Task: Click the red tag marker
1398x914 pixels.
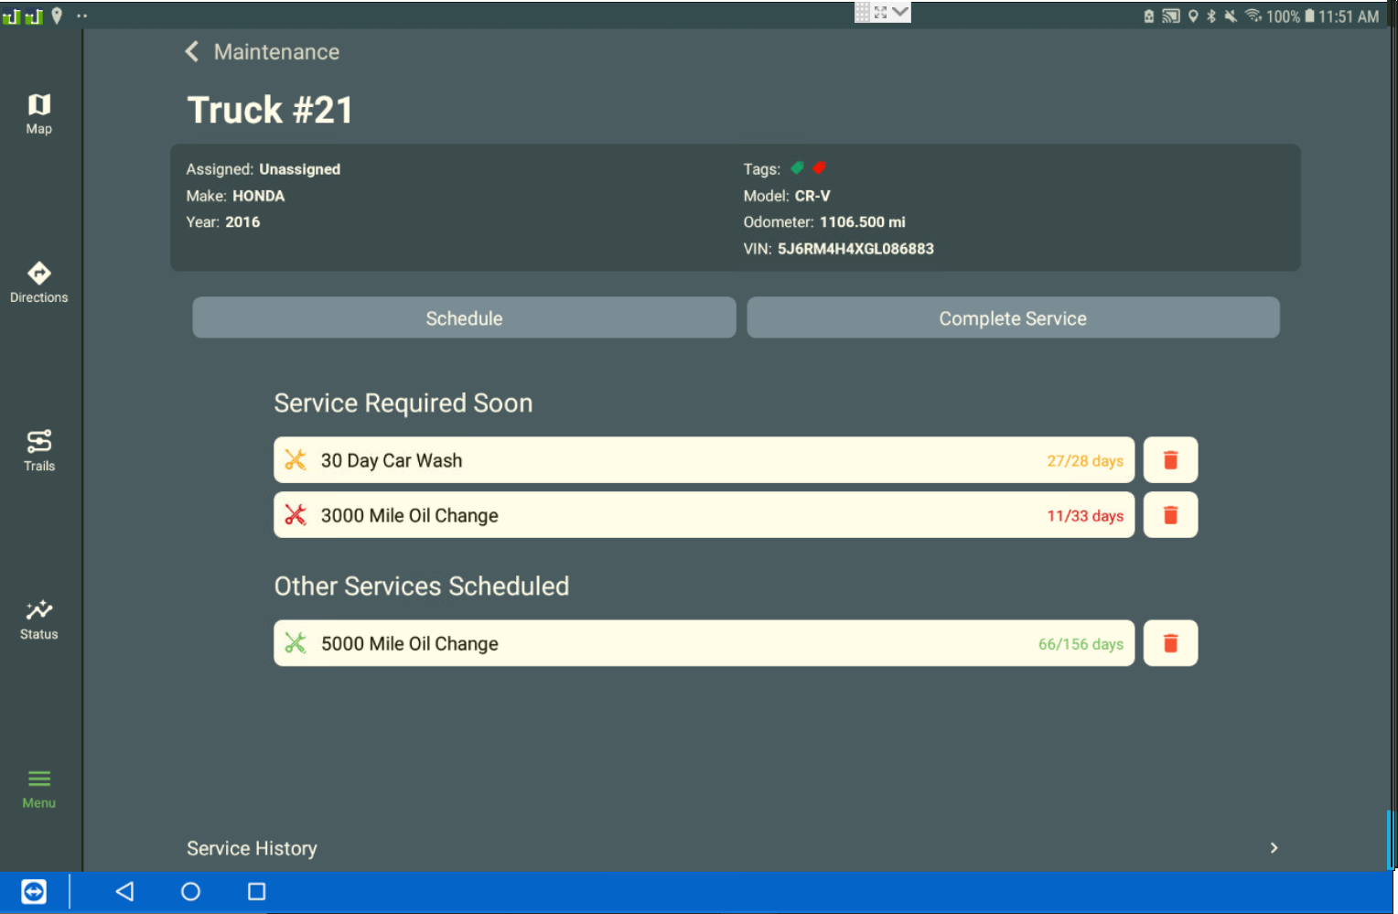Action: pyautogui.click(x=819, y=168)
